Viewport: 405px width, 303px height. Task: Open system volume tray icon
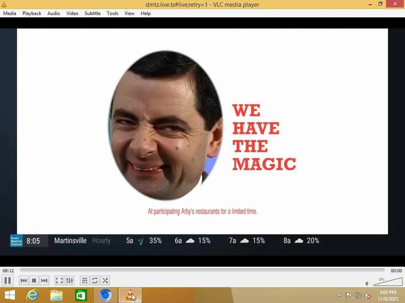(x=367, y=296)
